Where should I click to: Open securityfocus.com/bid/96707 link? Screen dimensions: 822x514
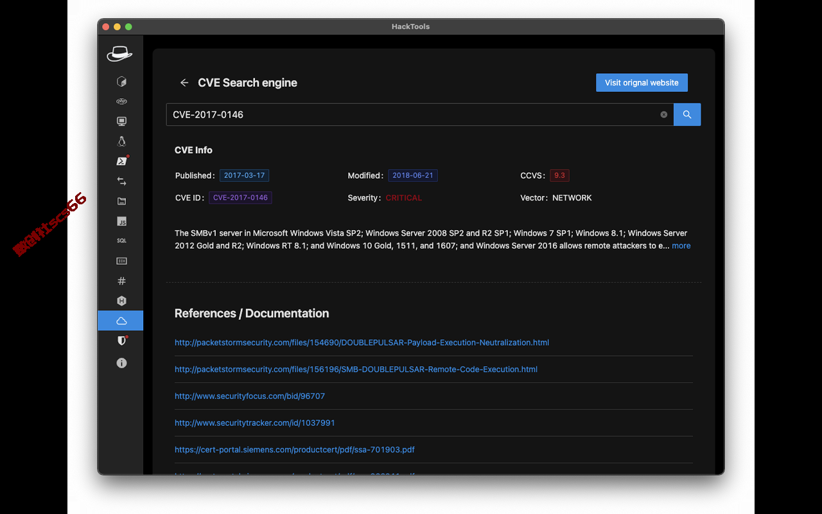(250, 396)
